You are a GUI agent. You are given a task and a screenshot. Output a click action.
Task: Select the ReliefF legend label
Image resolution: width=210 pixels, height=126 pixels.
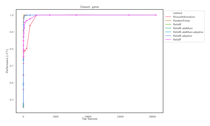click(177, 39)
